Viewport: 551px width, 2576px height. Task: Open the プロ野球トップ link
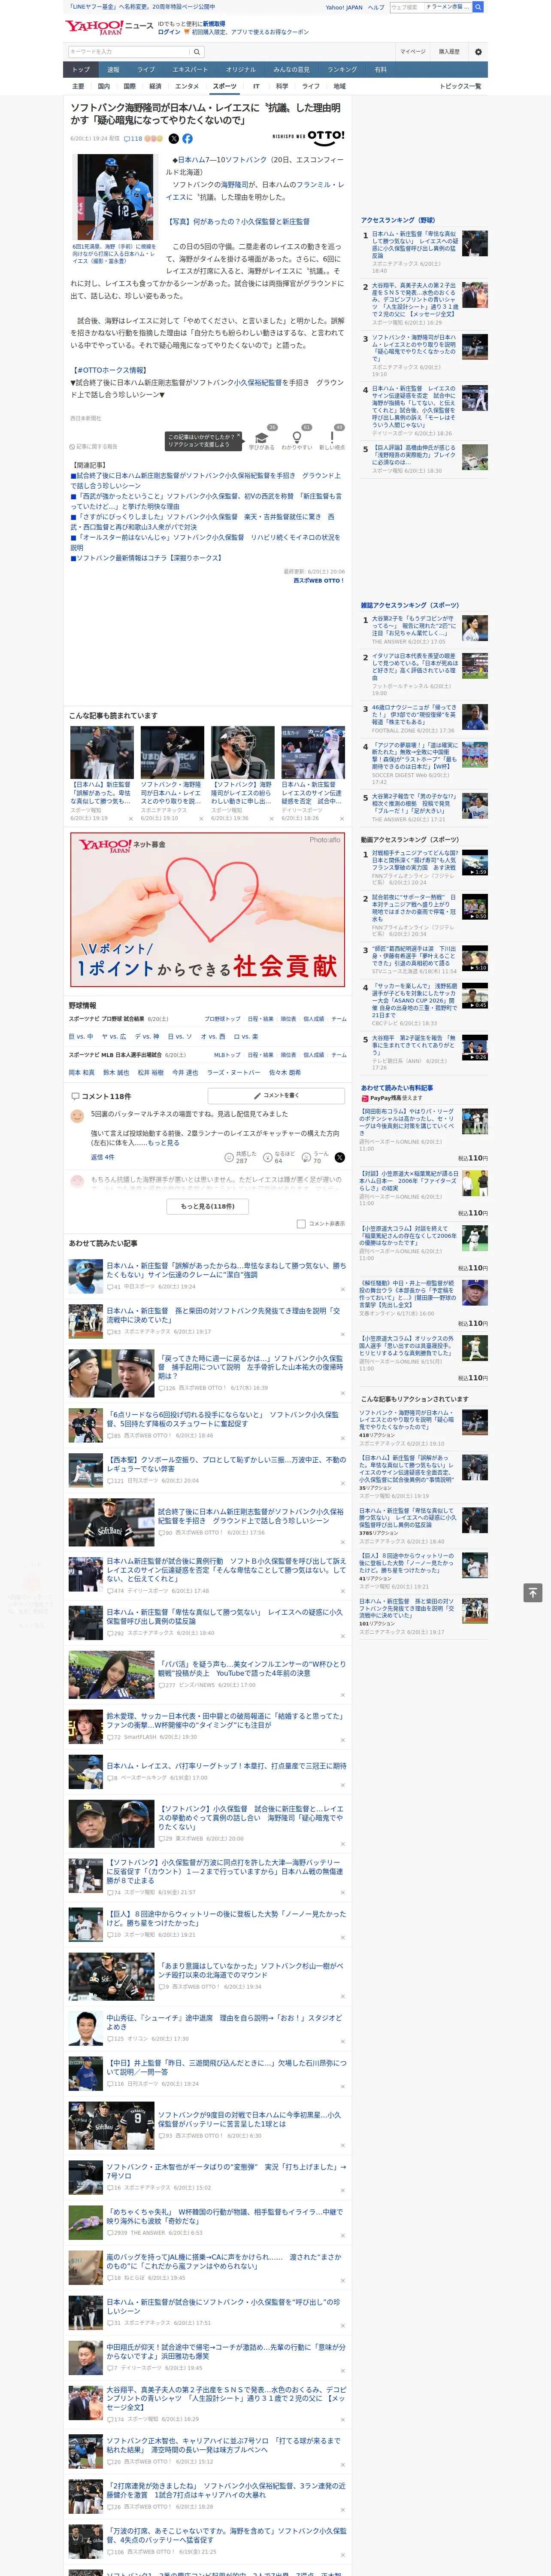click(x=222, y=1019)
